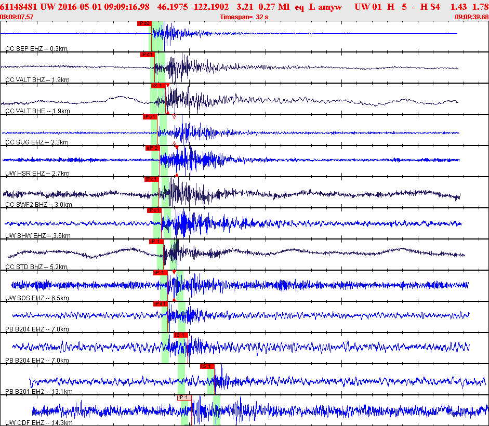Click the 'UW CDF EHZ -- 14.3km' channel label
The height and width of the screenshot is (426, 489).
pos(39,423)
